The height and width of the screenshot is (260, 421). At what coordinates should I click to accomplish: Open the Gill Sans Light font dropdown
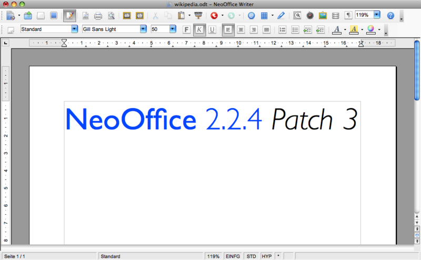(143, 29)
